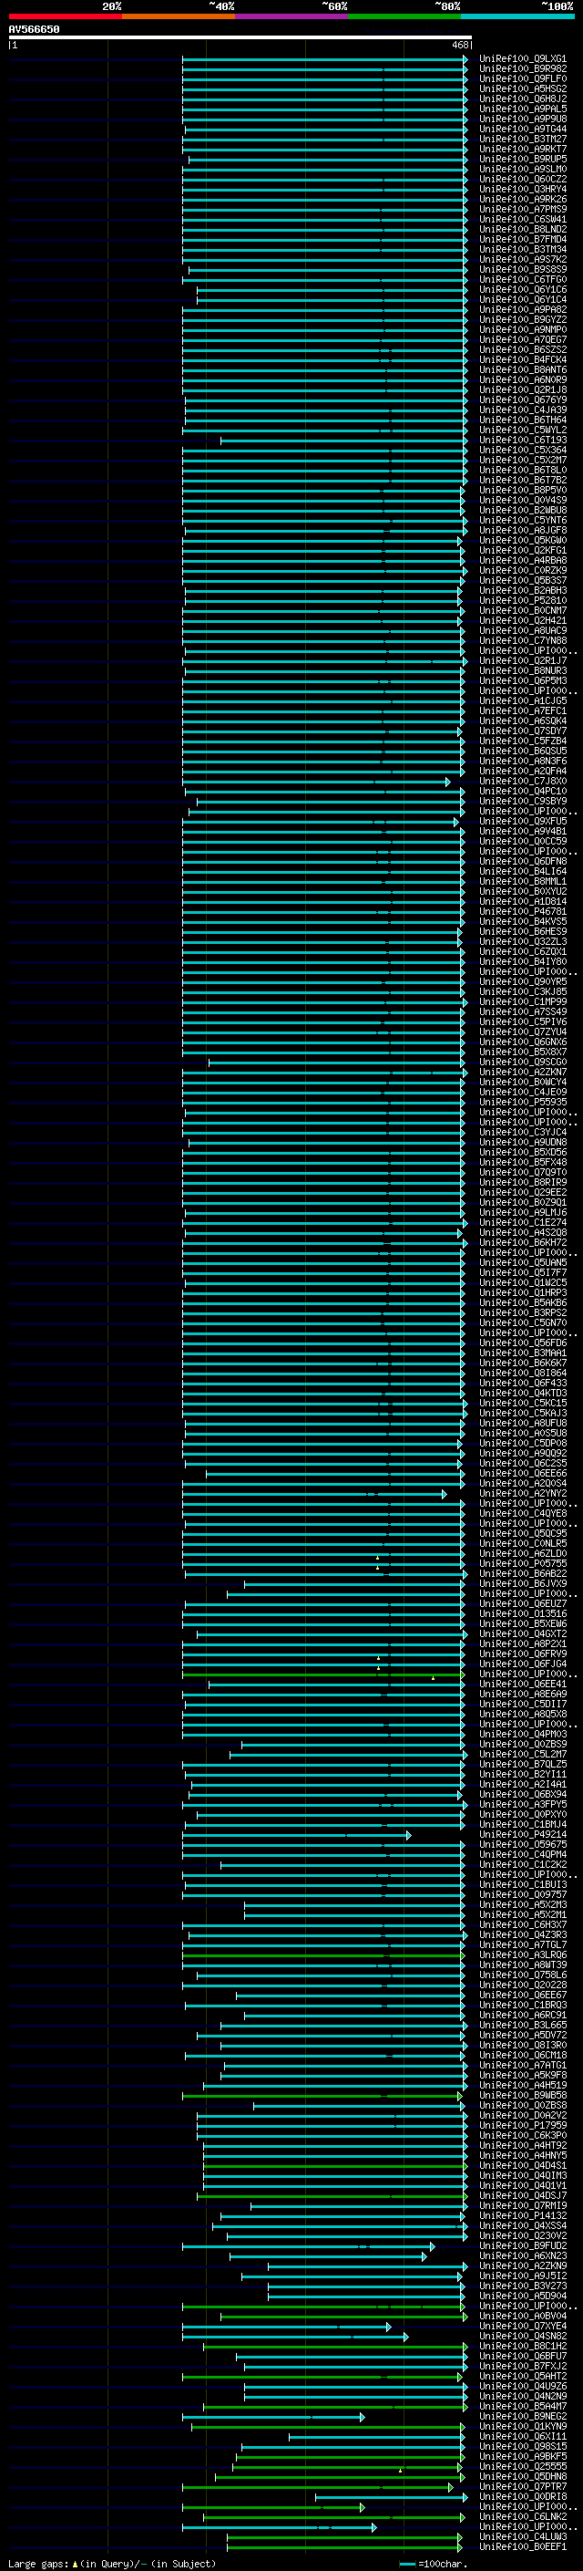Click the red 20% identity legend bar

(x=65, y=17)
